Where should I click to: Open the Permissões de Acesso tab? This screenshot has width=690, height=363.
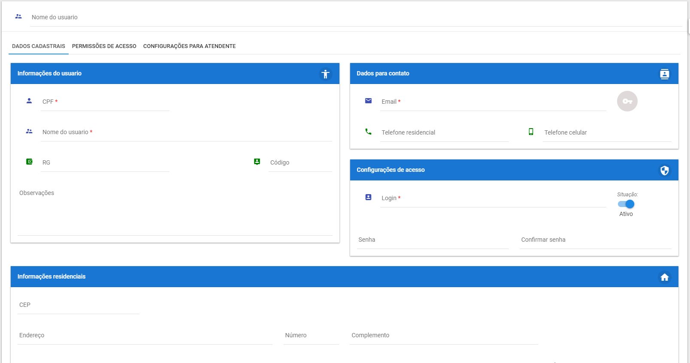pyautogui.click(x=104, y=46)
